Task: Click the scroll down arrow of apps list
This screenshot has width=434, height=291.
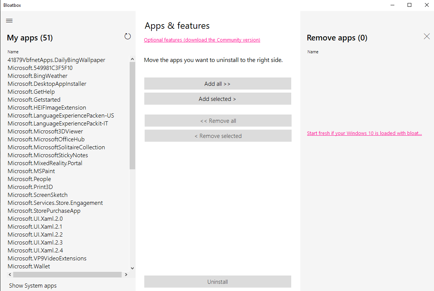Action: pos(132,268)
